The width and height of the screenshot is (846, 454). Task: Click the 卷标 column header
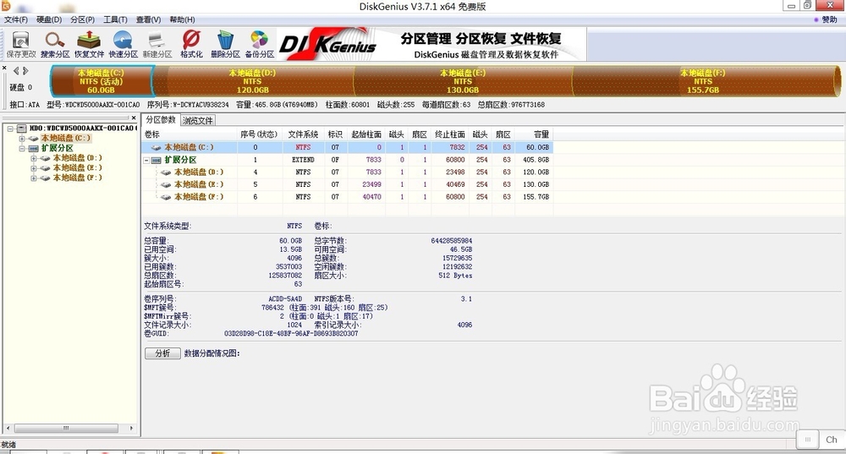pyautogui.click(x=189, y=134)
